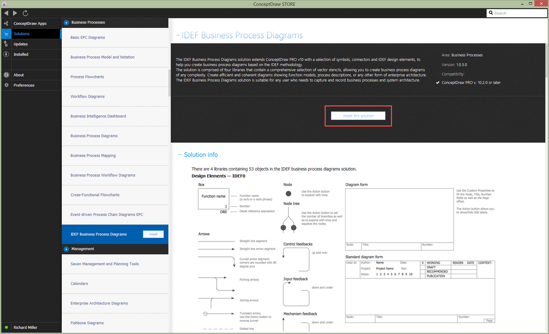This screenshot has height=334, width=549.
Task: Open Business Process Model and Notation
Action: click(x=115, y=57)
